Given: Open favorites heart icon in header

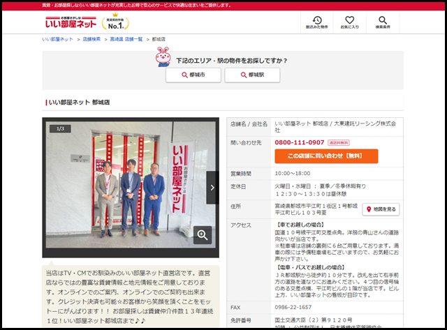Looking at the screenshot, I should (349, 22).
